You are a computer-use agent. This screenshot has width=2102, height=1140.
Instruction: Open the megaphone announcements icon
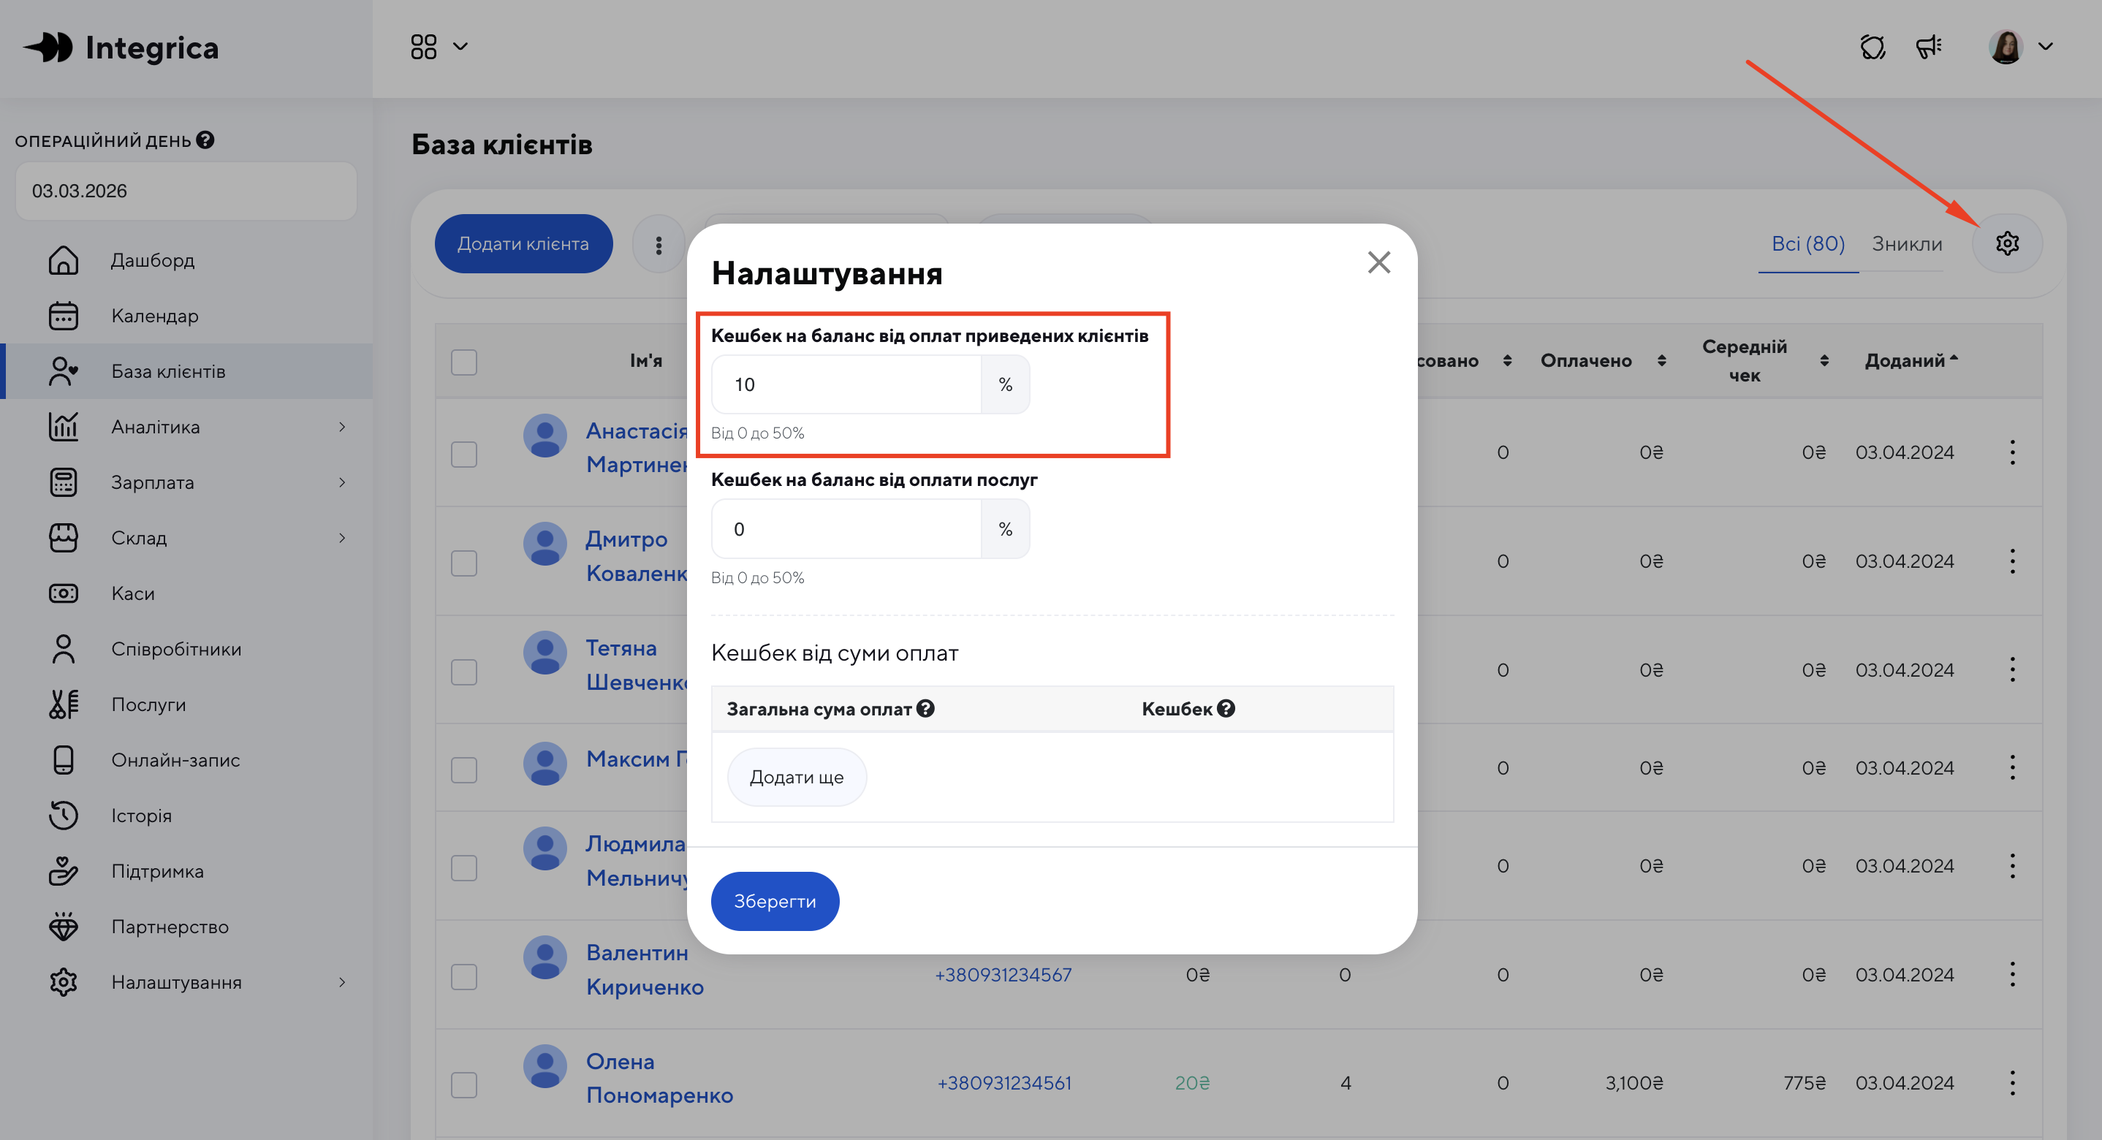[x=1929, y=47]
